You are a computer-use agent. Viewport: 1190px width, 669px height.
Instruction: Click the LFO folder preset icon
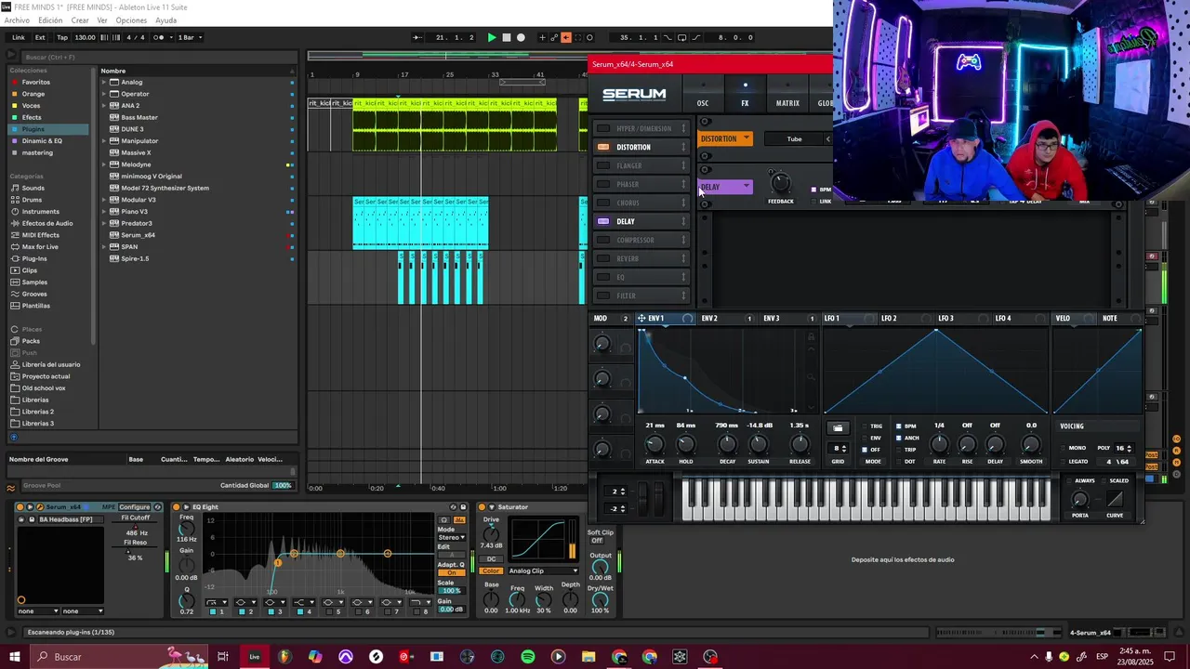[838, 428]
